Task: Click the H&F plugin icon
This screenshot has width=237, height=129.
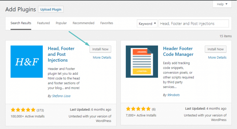Action: [x=27, y=61]
